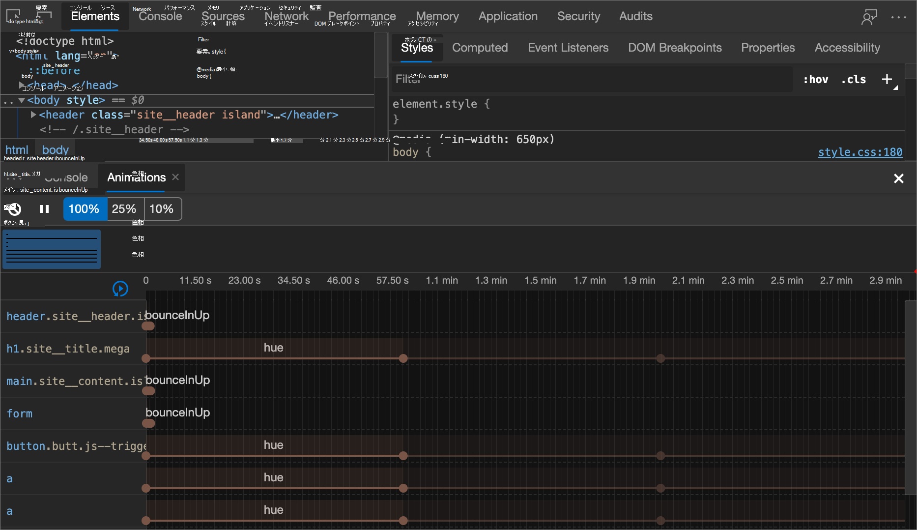The image size is (917, 530).
Task: Open DevTools more options ellipsis menu
Action: [899, 17]
